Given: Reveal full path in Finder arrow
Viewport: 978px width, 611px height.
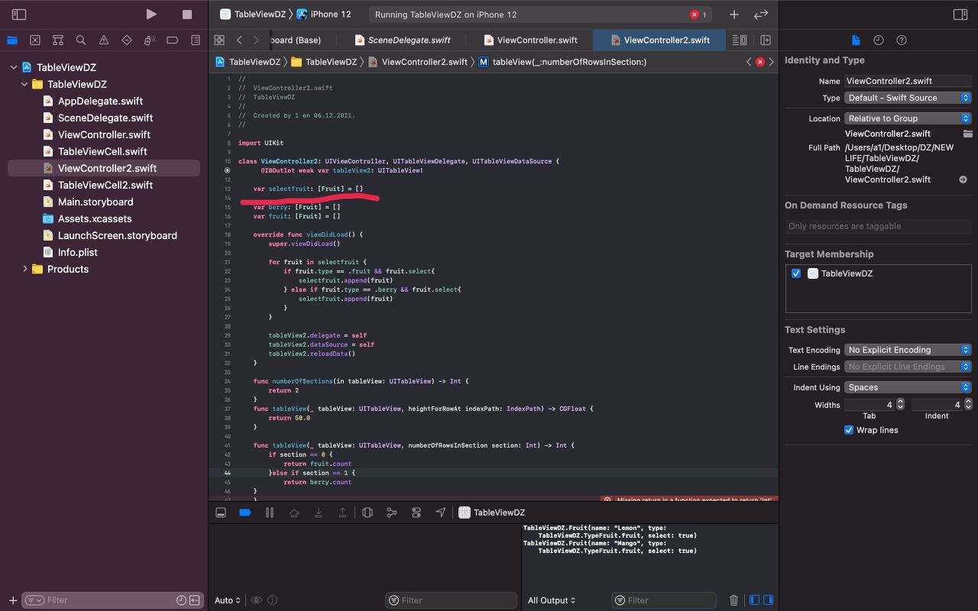Looking at the screenshot, I should [963, 180].
